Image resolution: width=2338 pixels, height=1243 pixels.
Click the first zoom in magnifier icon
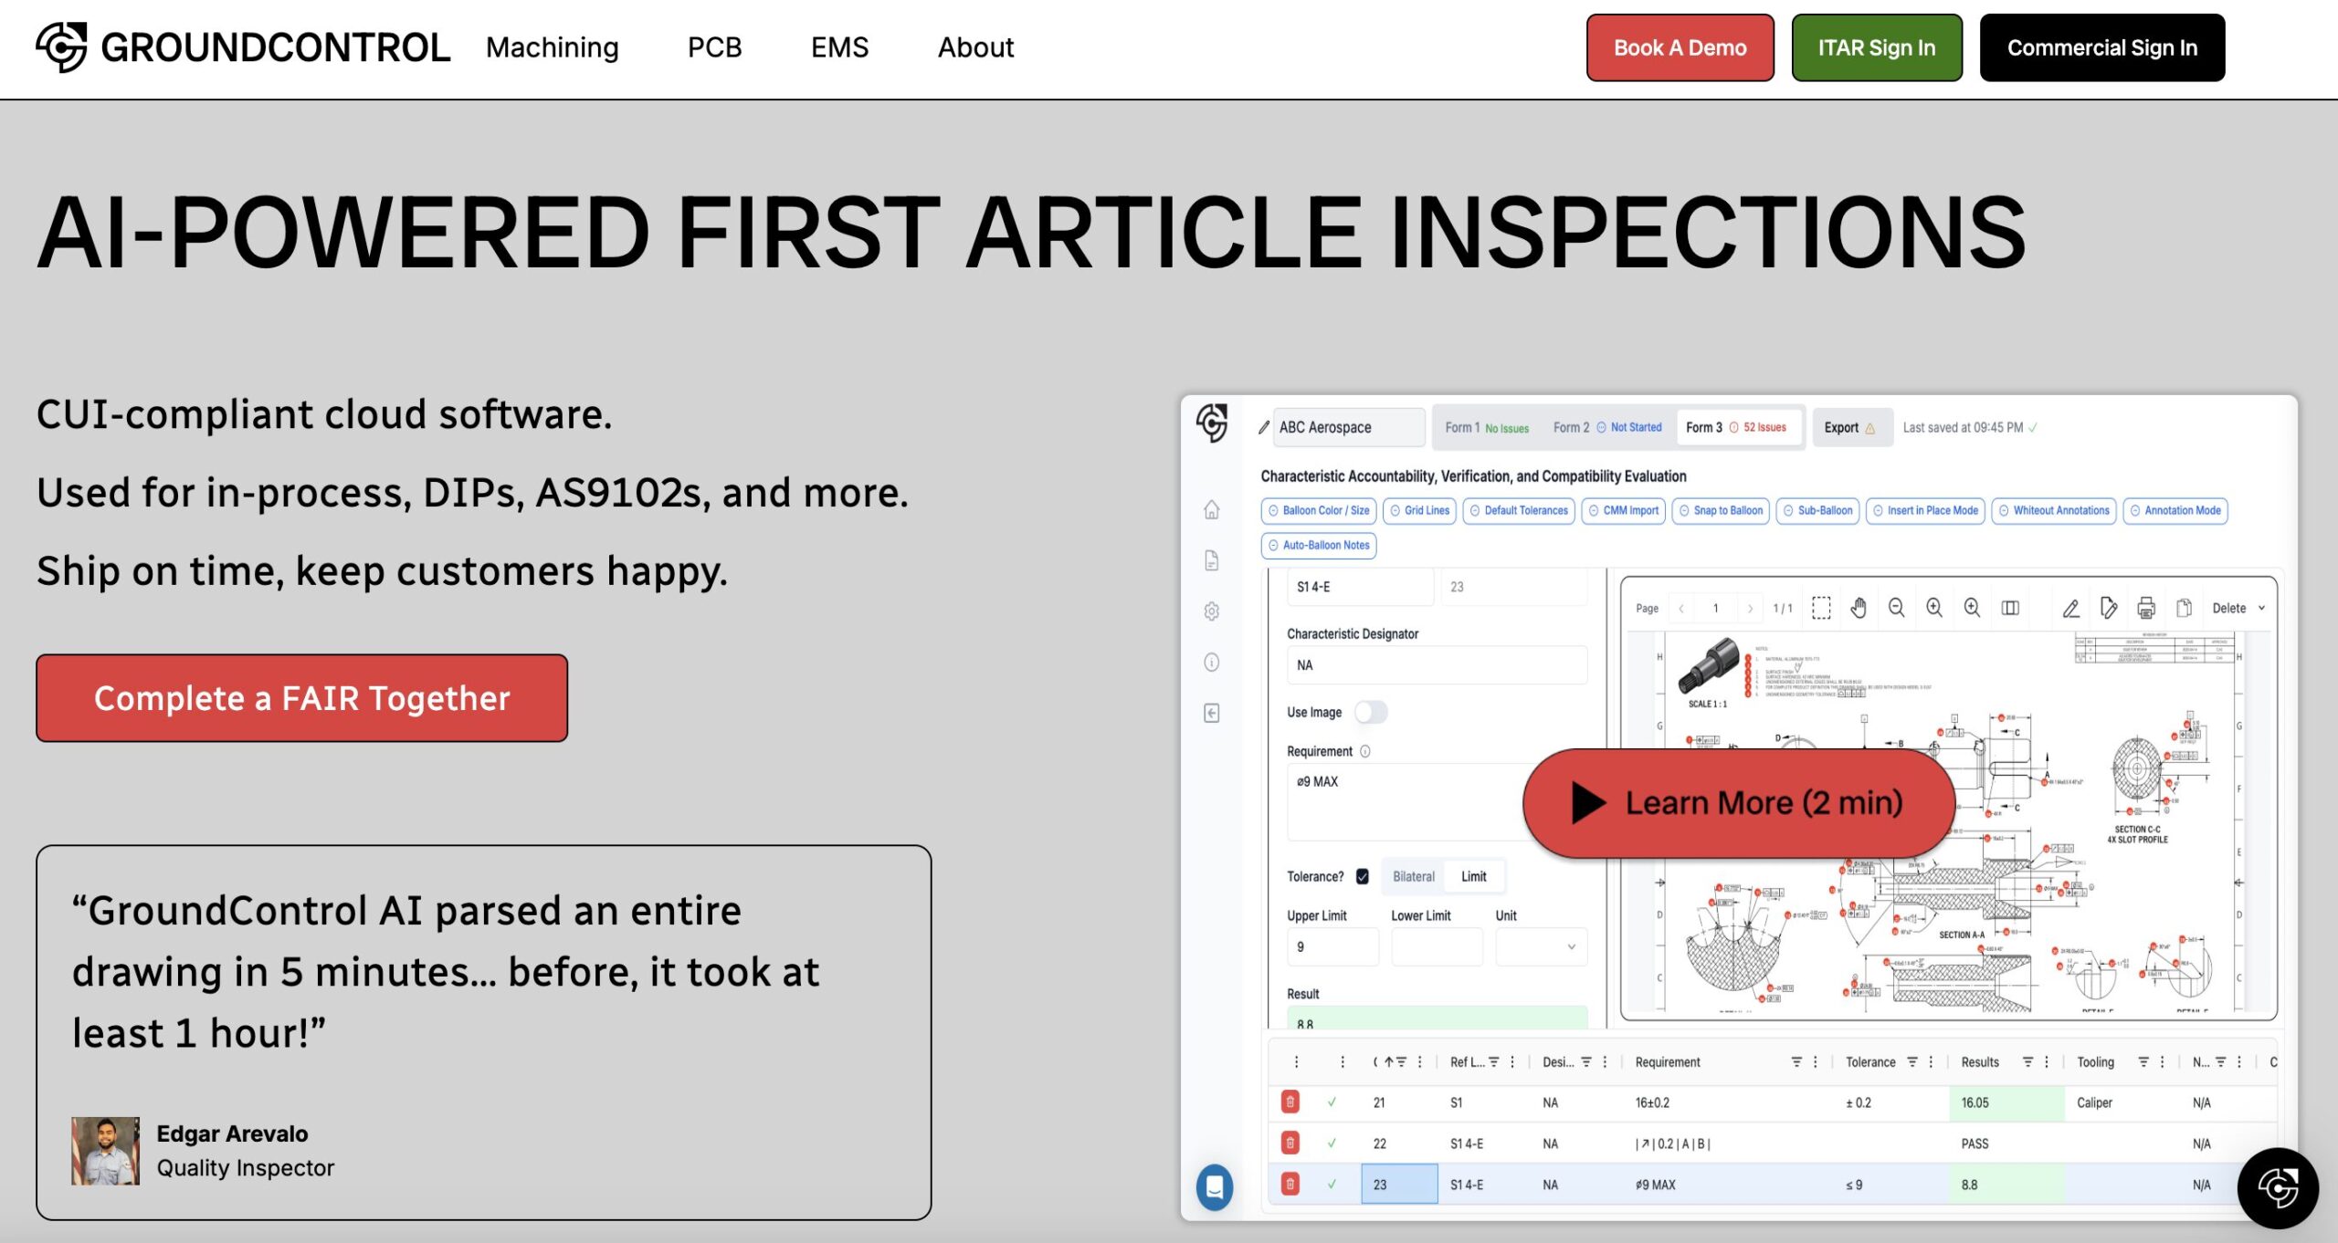click(1934, 608)
